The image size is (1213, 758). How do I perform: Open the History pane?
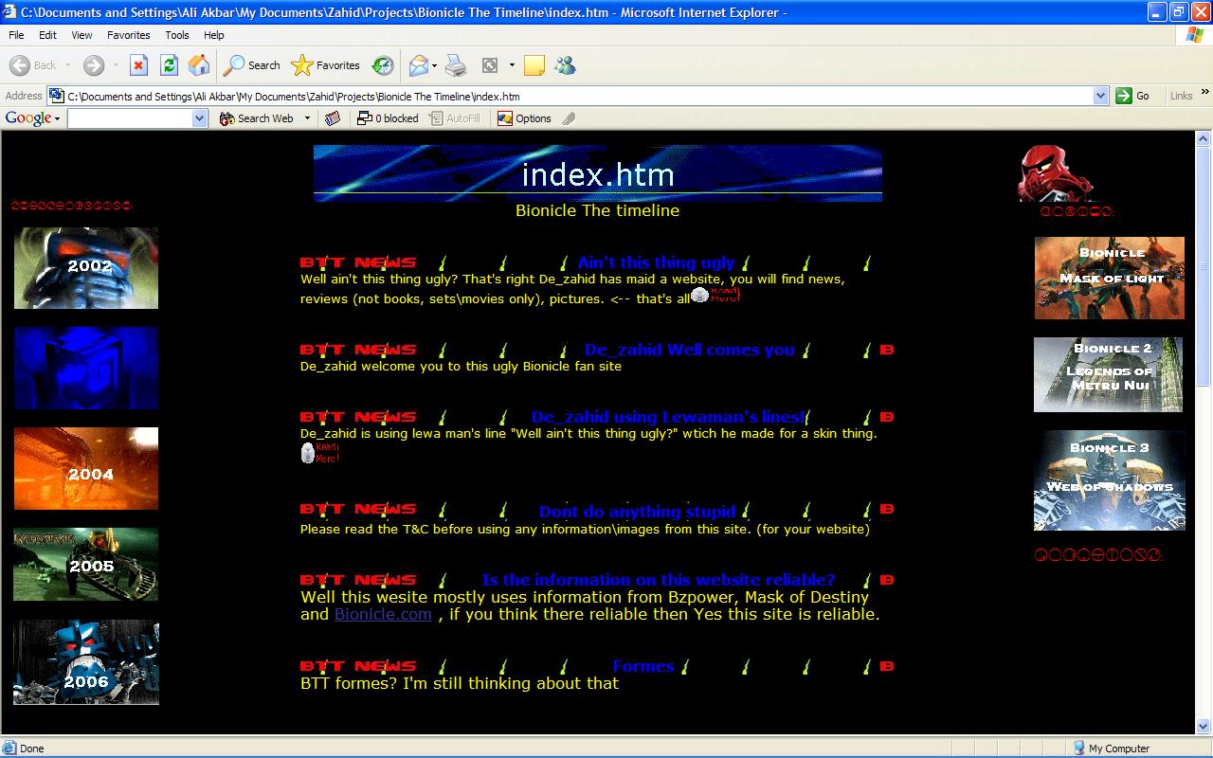pos(383,65)
